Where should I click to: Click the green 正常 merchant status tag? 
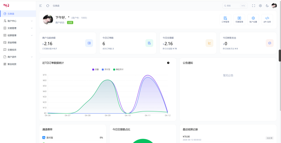70,23
